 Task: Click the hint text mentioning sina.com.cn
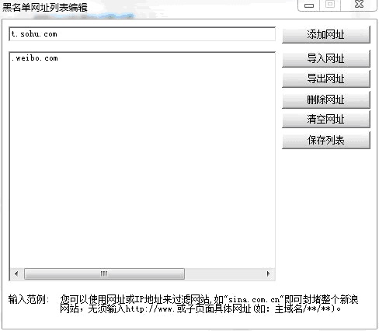pos(209,299)
